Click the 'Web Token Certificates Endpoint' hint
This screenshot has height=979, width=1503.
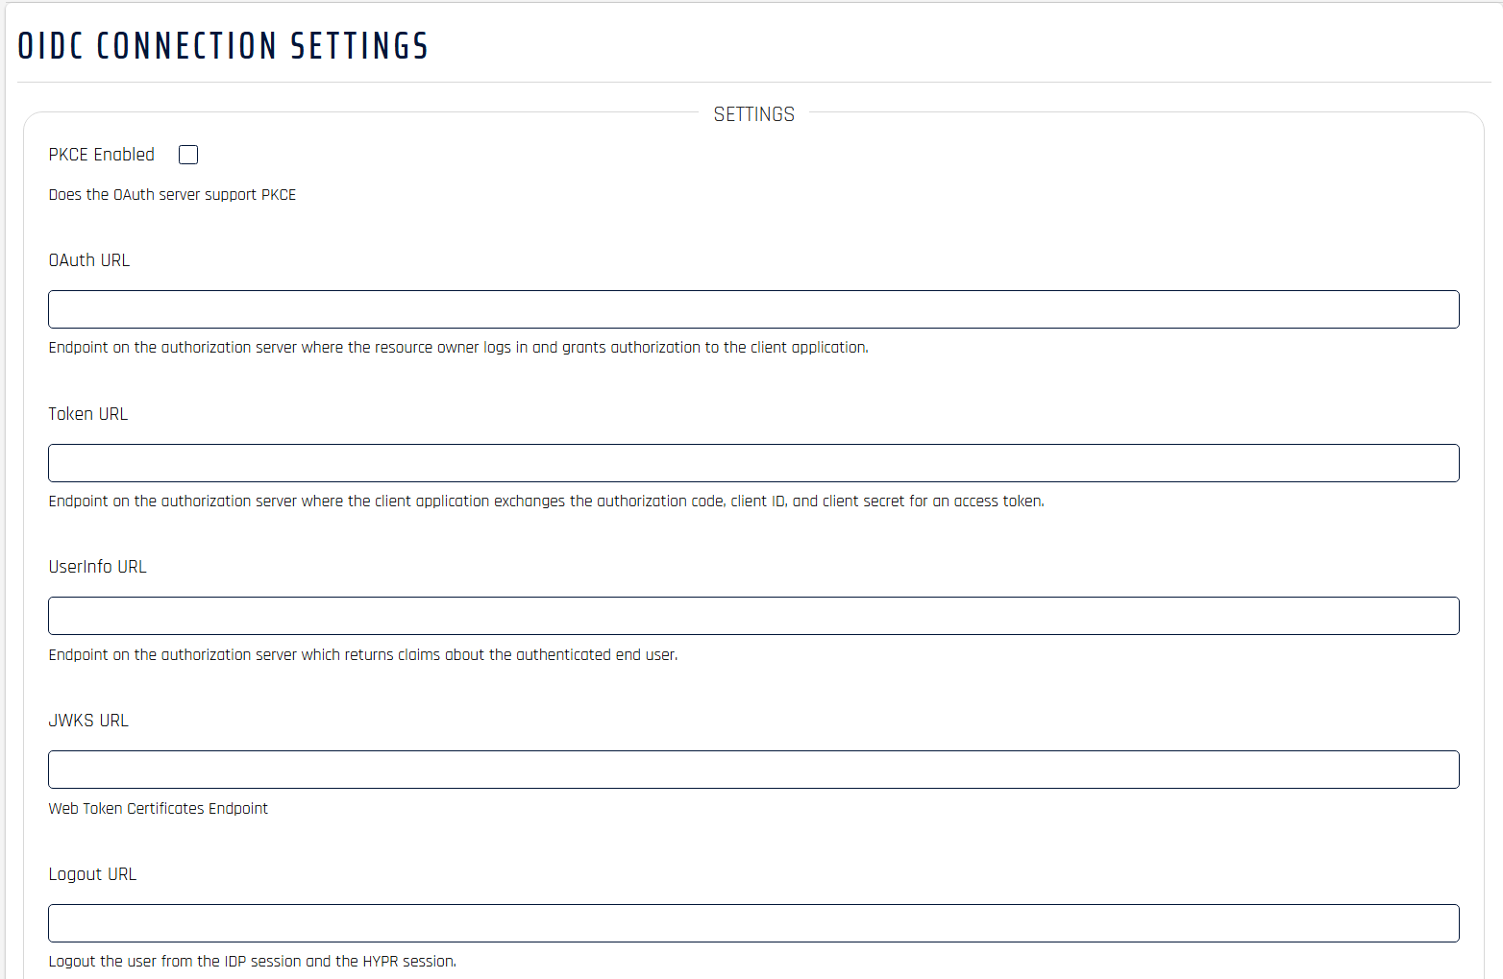(158, 809)
